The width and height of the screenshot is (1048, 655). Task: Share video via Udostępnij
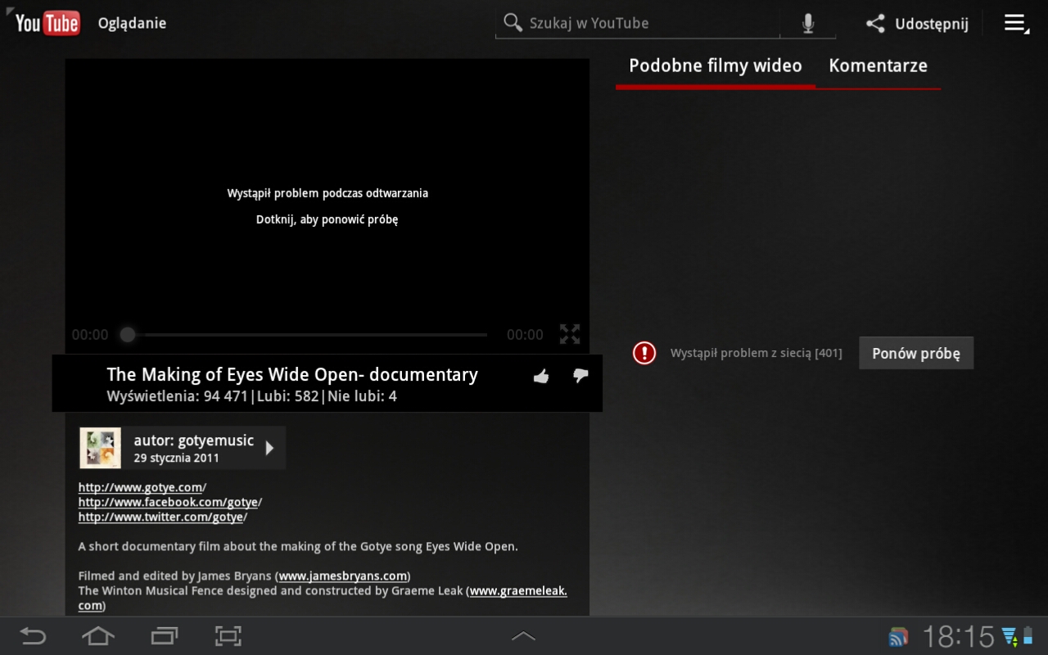[918, 24]
